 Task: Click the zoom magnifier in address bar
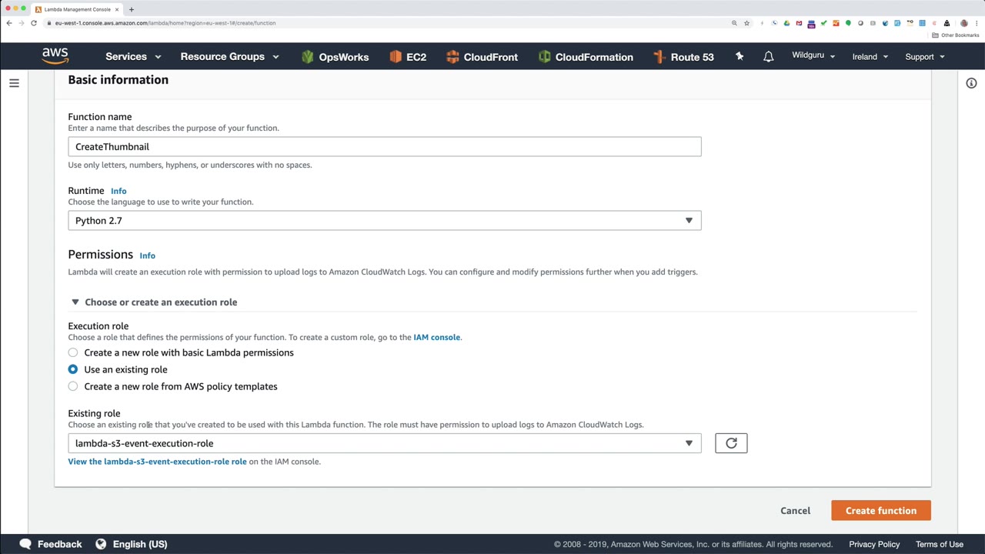click(x=734, y=23)
